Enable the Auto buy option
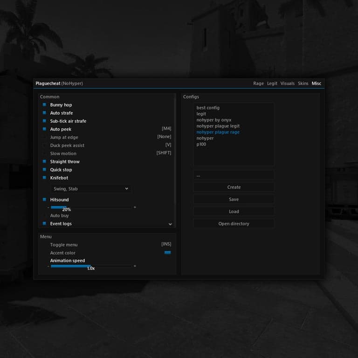Screen dimensions: 358x358 click(x=45, y=215)
